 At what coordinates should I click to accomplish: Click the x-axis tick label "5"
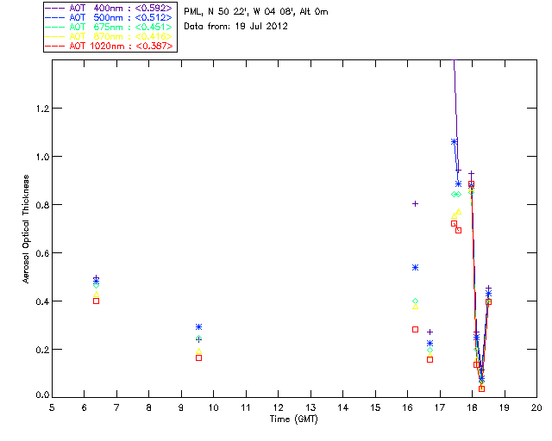[x=52, y=407]
